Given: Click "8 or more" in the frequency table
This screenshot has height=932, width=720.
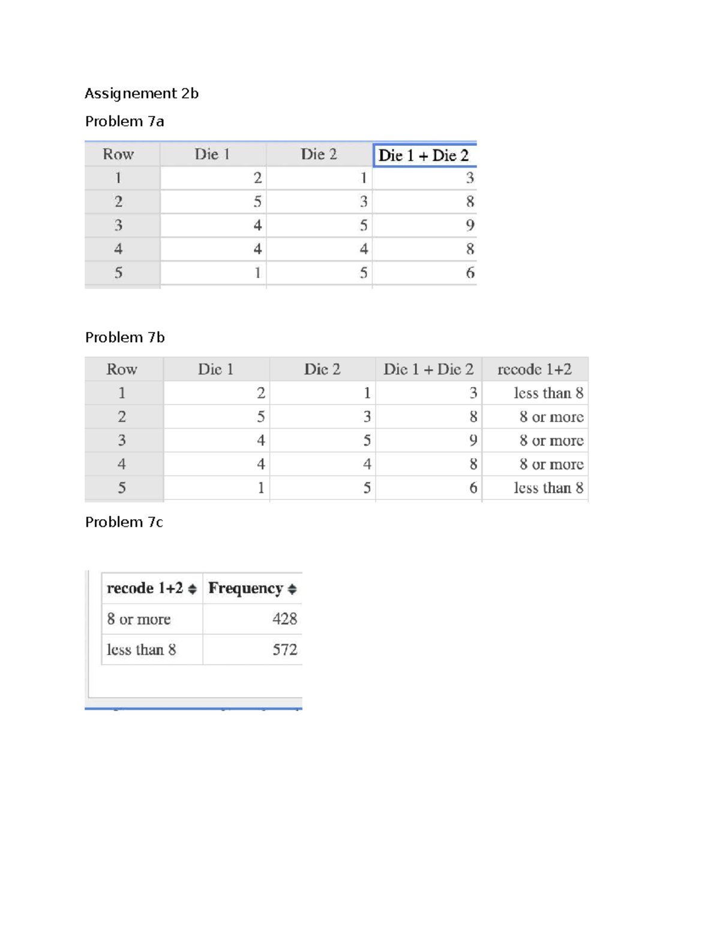Looking at the screenshot, I should click(139, 619).
